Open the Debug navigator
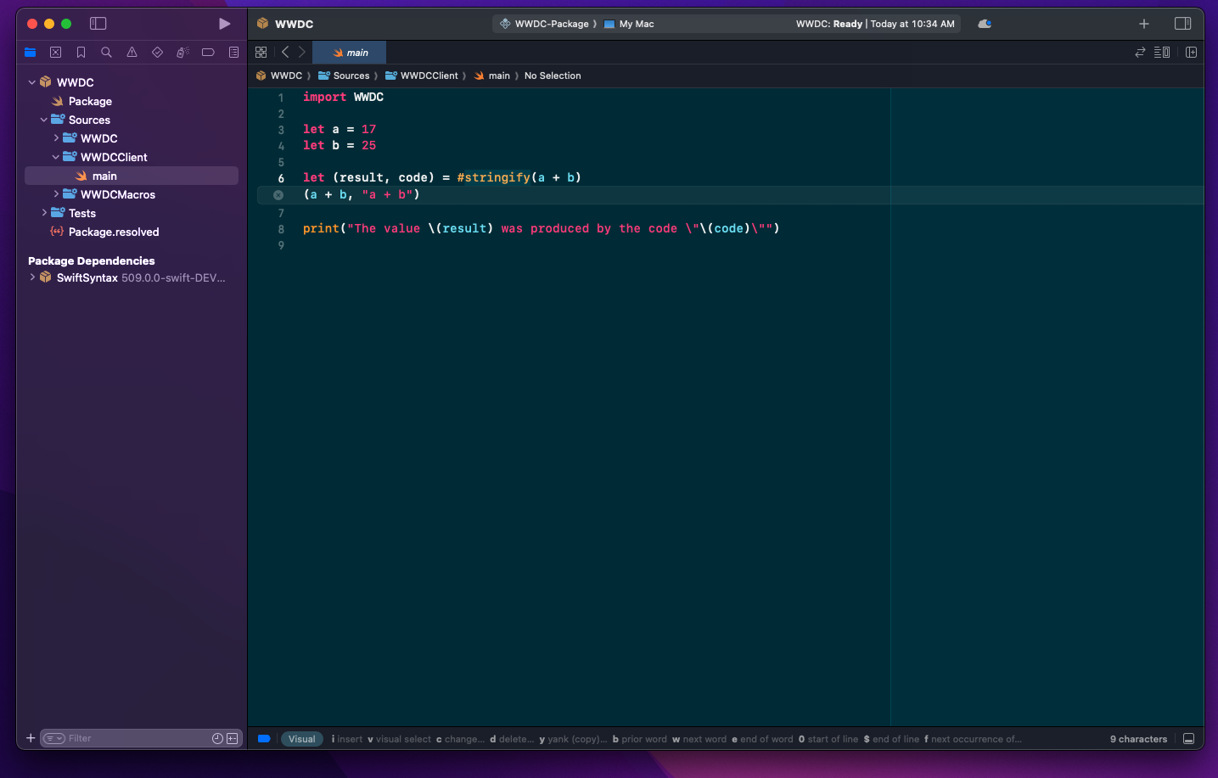Image resolution: width=1218 pixels, height=778 pixels. click(x=182, y=53)
